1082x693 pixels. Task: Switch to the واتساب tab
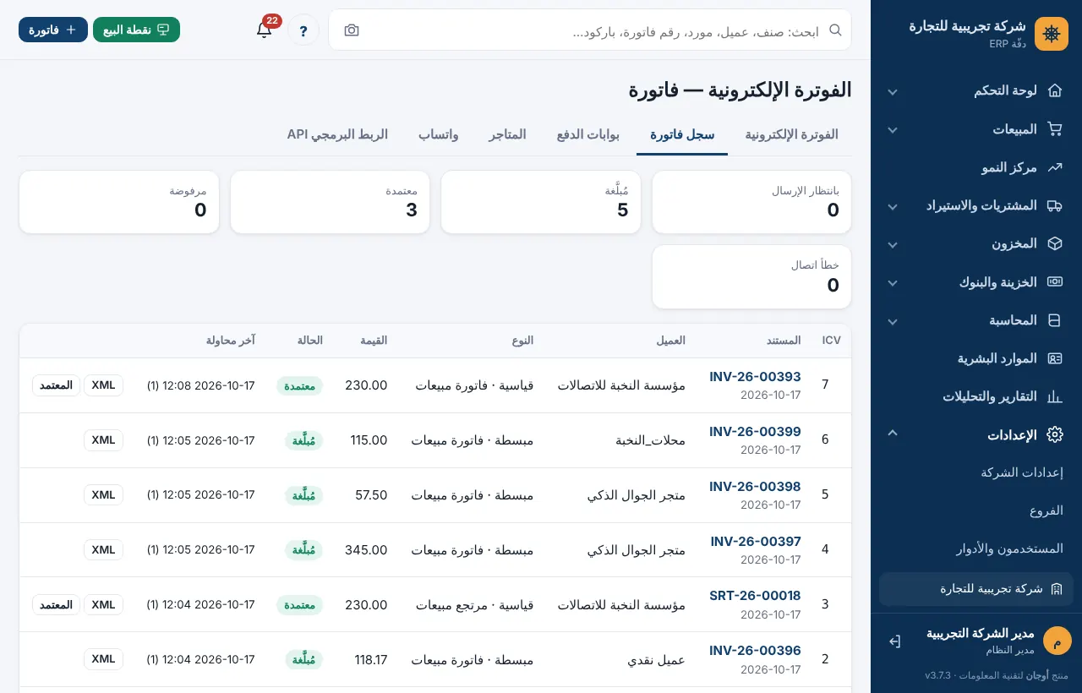(438, 134)
